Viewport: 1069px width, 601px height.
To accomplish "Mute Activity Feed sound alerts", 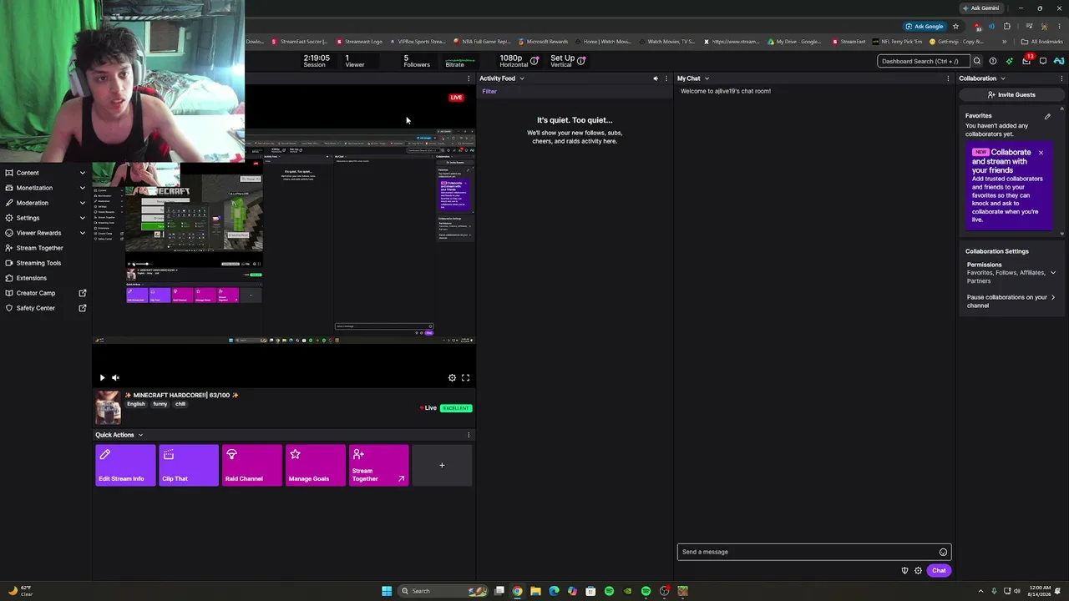I will (x=656, y=78).
